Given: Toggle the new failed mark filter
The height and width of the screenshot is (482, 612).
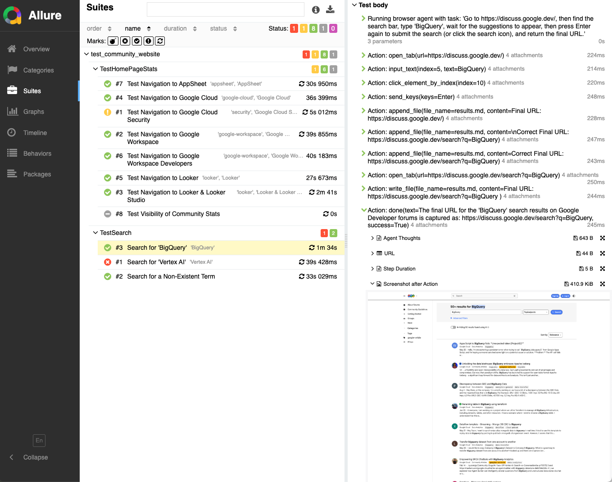Looking at the screenshot, I should (x=125, y=41).
